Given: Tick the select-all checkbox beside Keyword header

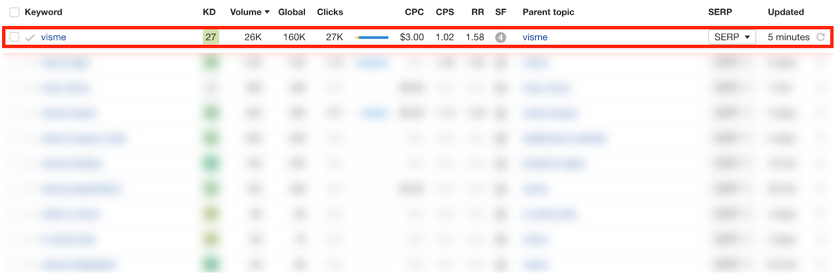Looking at the screenshot, I should 15,12.
